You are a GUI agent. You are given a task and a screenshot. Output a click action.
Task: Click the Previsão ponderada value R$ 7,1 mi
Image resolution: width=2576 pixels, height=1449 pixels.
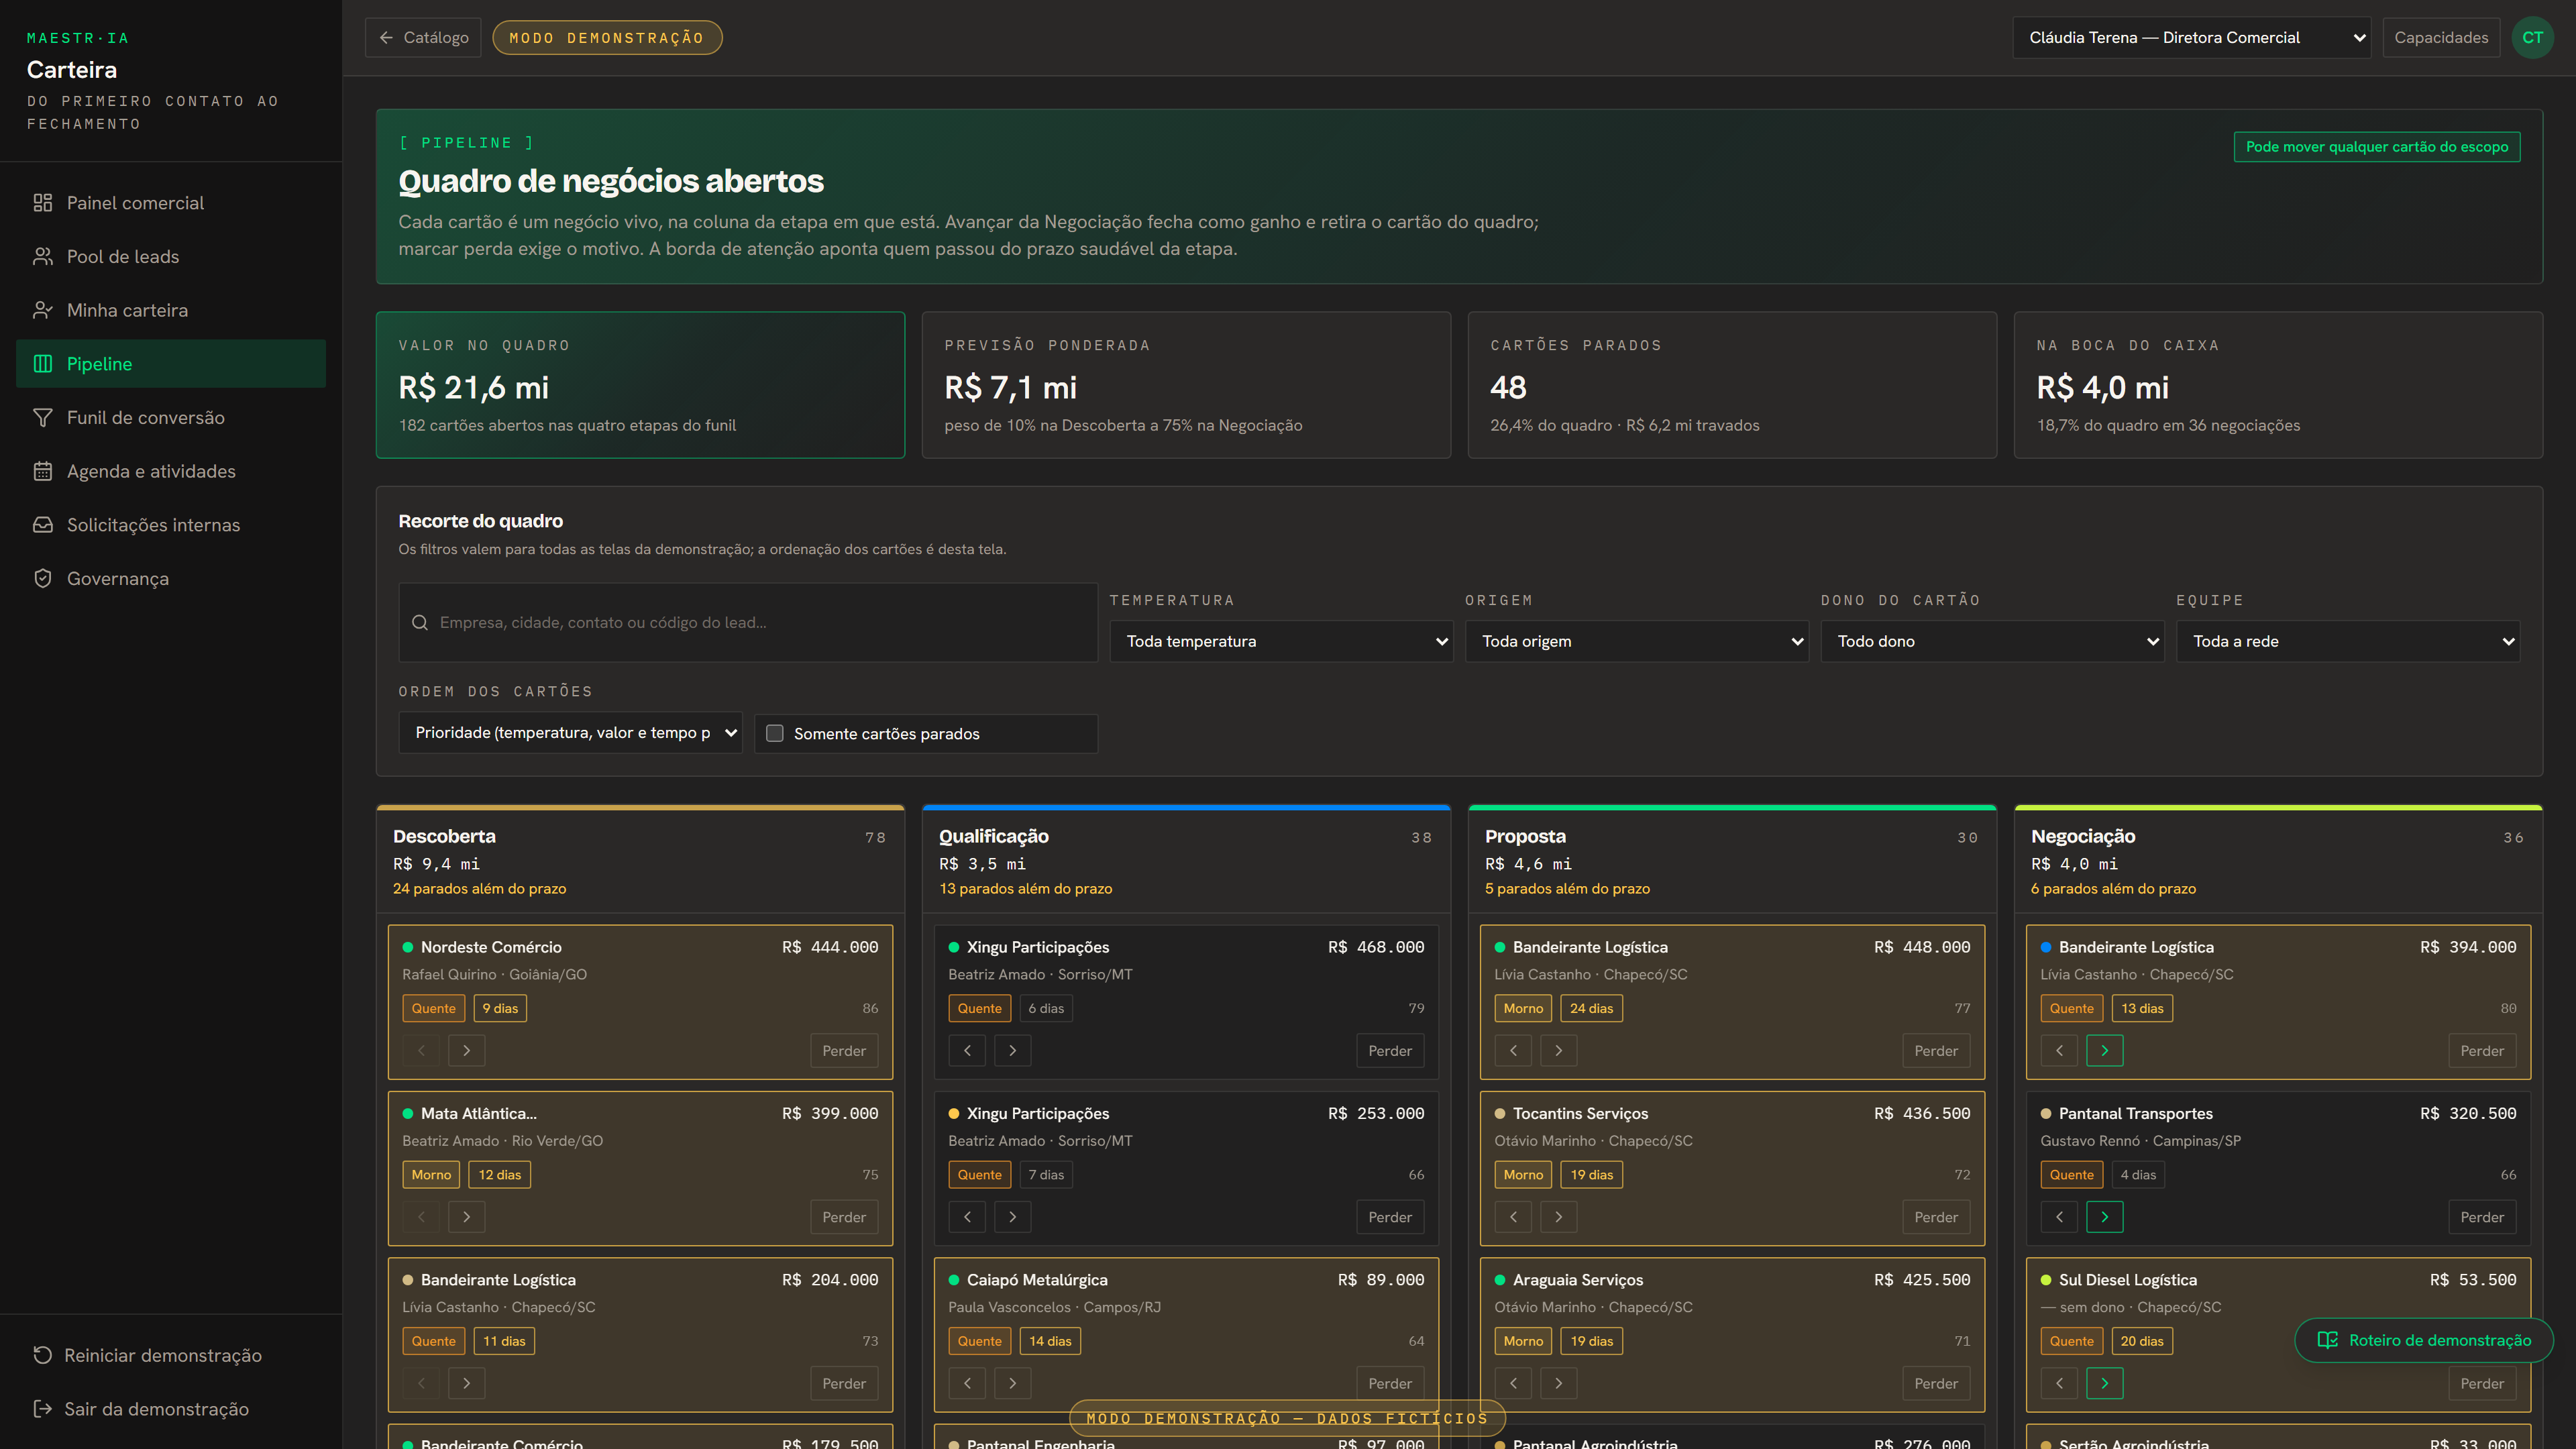click(1010, 387)
